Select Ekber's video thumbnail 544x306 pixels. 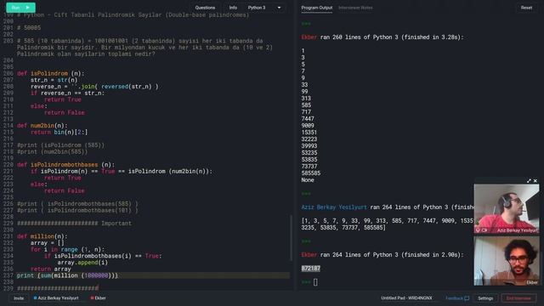tap(507, 261)
